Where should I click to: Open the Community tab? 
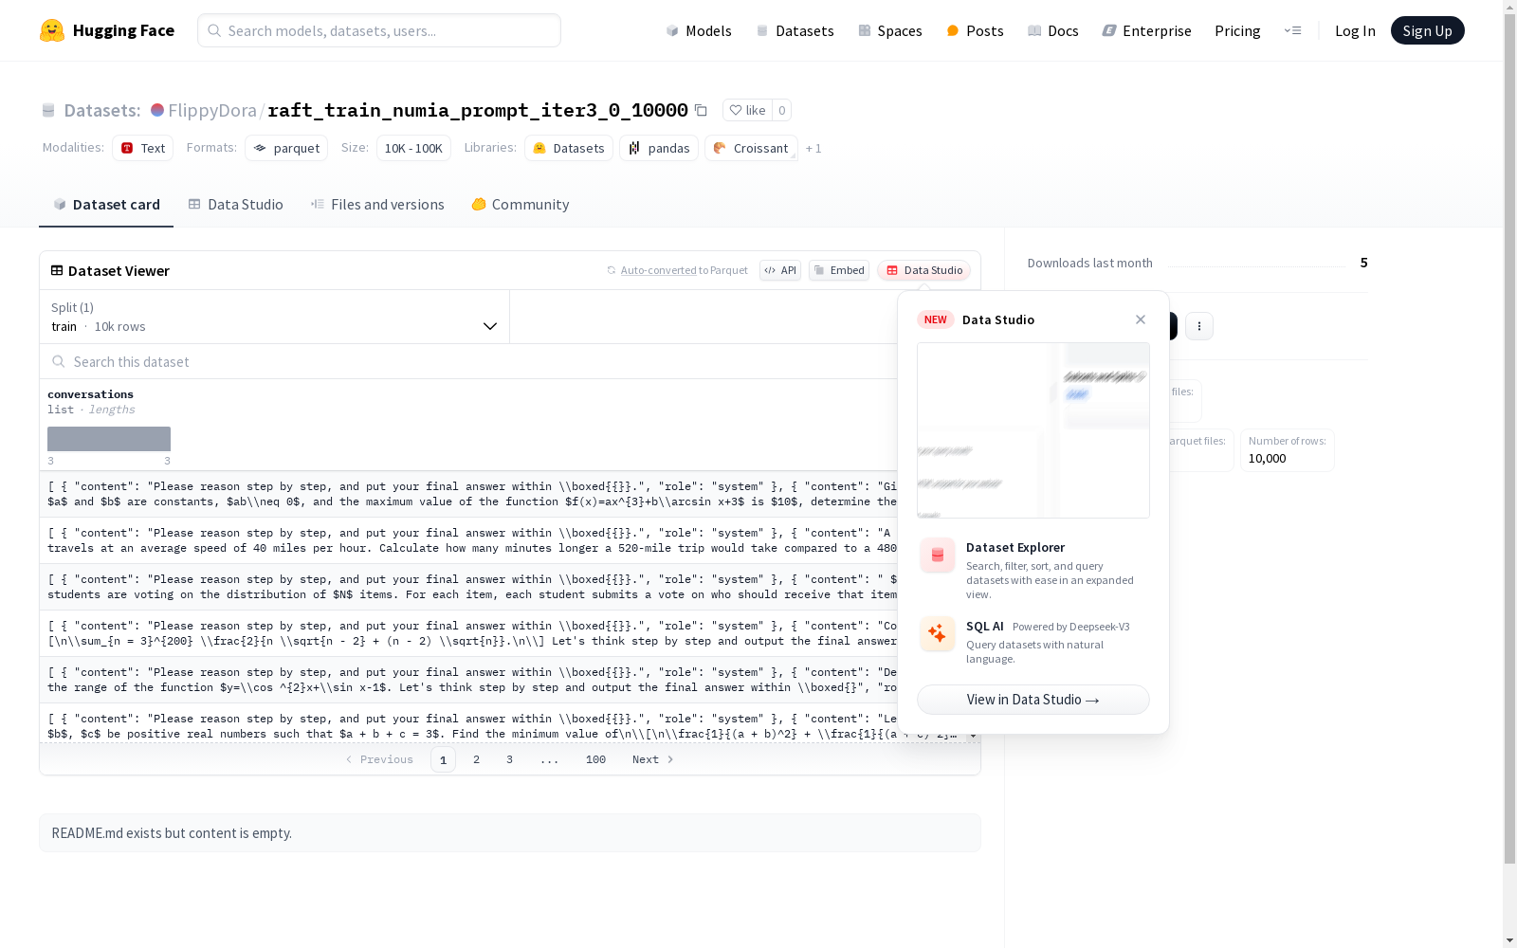pos(521,205)
